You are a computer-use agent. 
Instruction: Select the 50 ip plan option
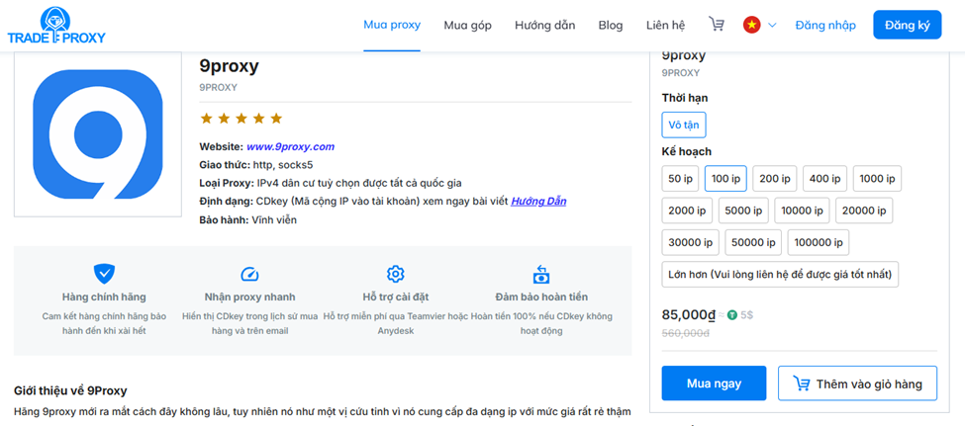680,179
